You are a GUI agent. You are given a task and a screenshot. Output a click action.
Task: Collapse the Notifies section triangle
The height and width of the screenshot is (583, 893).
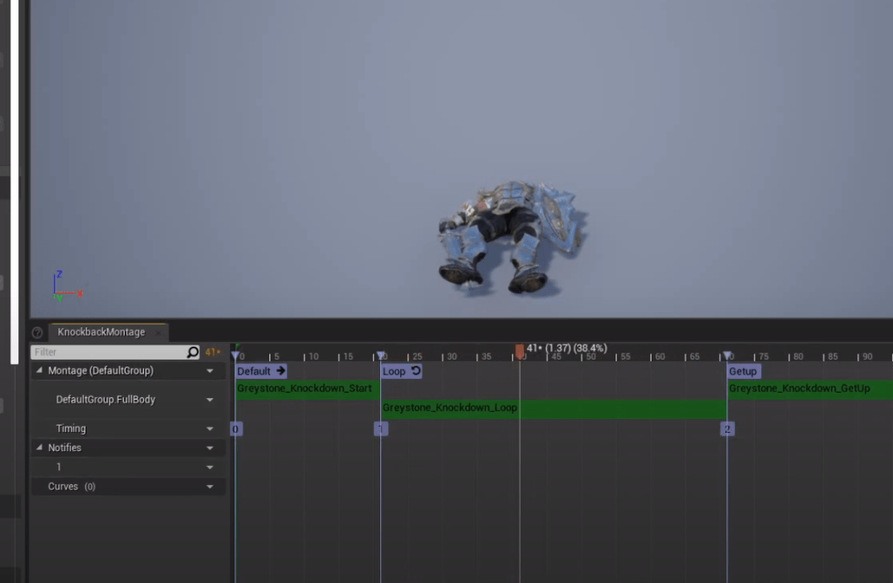[x=39, y=448]
